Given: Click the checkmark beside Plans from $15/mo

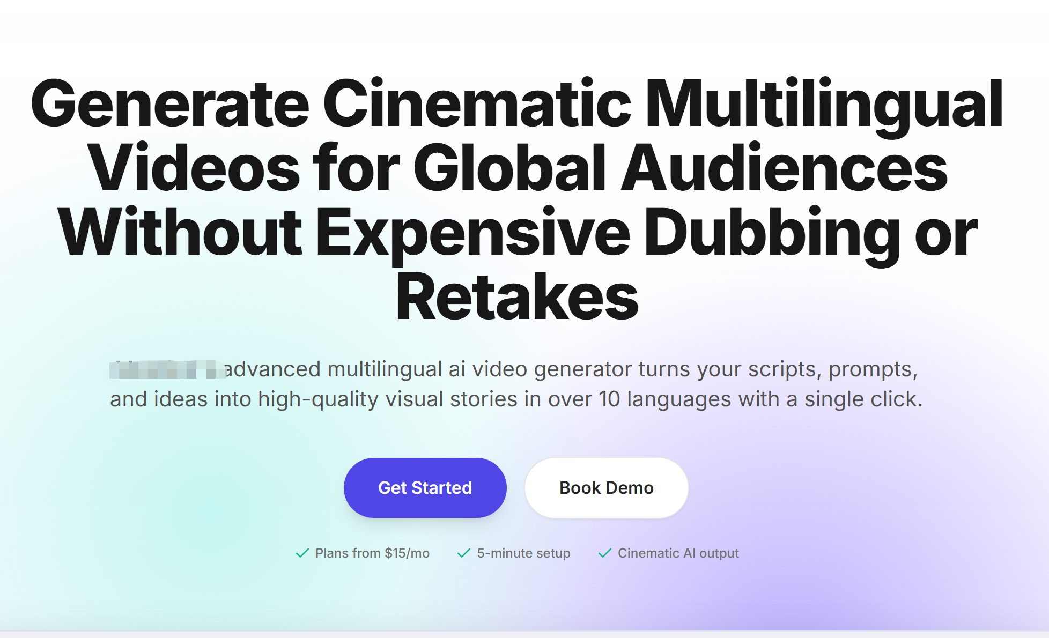Looking at the screenshot, I should (x=302, y=553).
